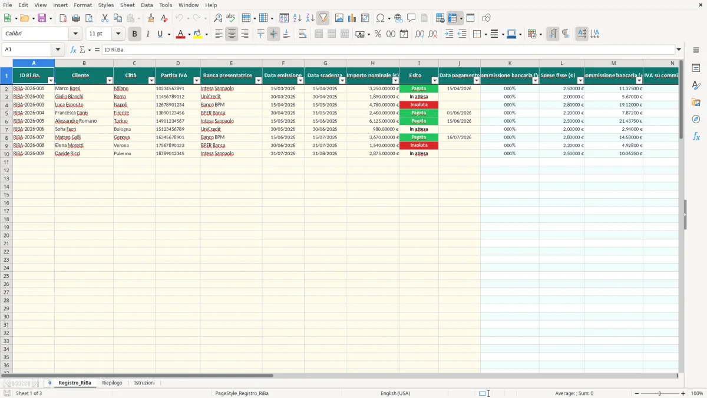
Task: Open the Format menu
Action: coord(82,5)
